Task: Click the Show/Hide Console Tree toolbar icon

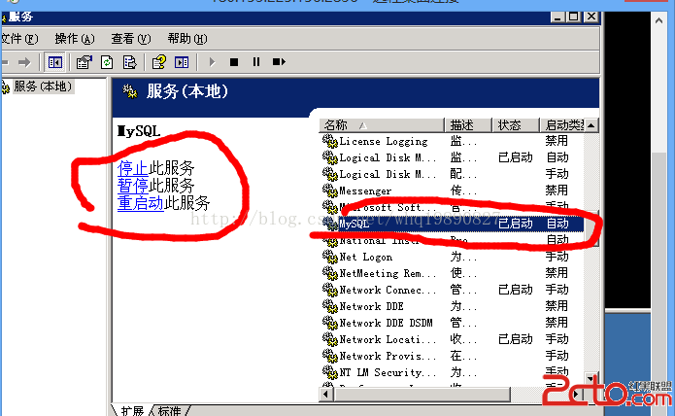Action: point(55,62)
